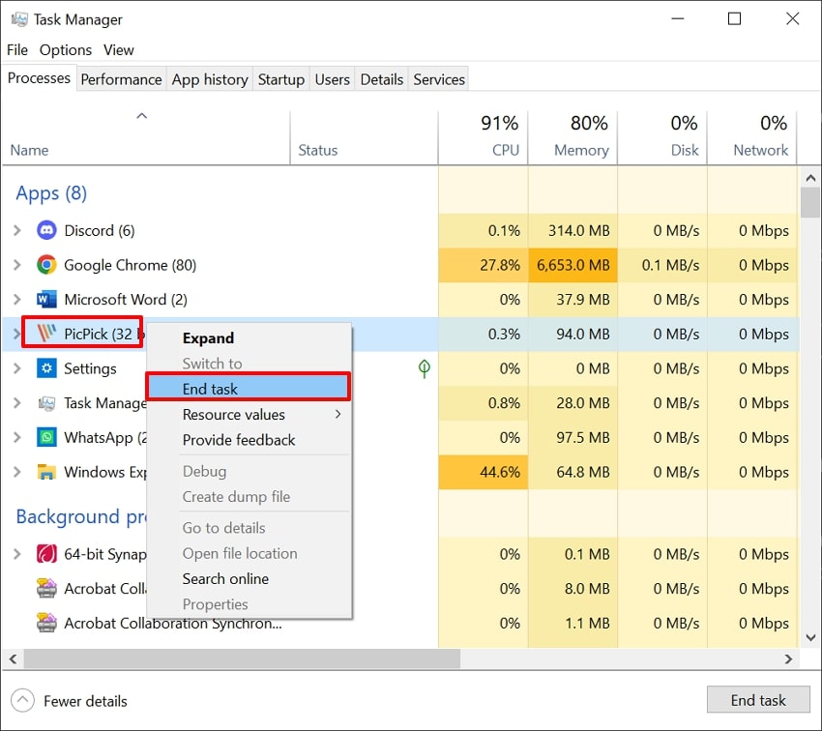
Task: Click the End task button
Action: coord(758,700)
